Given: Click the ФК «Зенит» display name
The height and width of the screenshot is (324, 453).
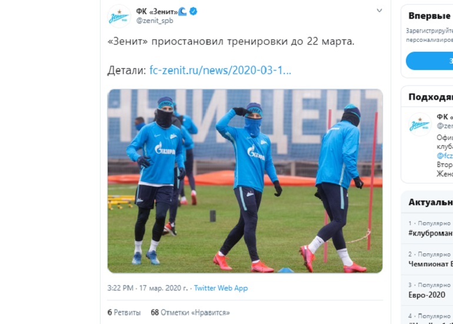Looking at the screenshot, I should tap(157, 12).
